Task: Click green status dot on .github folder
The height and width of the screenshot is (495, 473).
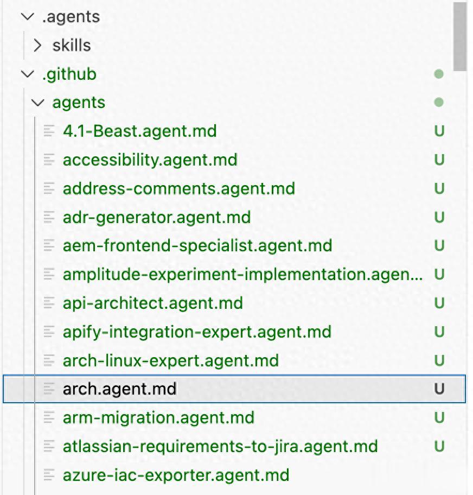Action: pyautogui.click(x=439, y=74)
